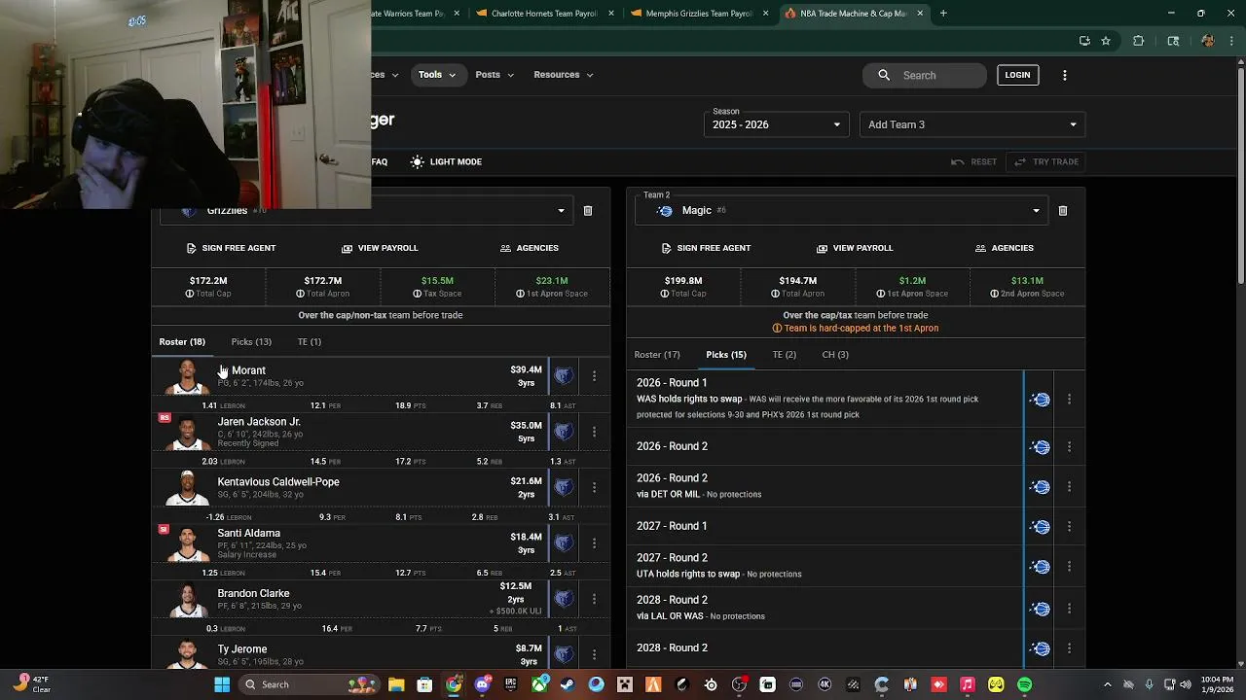Click Magic logo for 2026 Round 1 pick

point(1041,400)
